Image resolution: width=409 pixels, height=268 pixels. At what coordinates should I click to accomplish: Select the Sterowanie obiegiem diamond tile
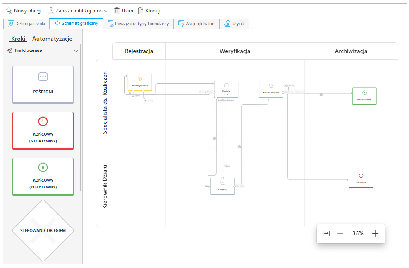pyautogui.click(x=43, y=230)
